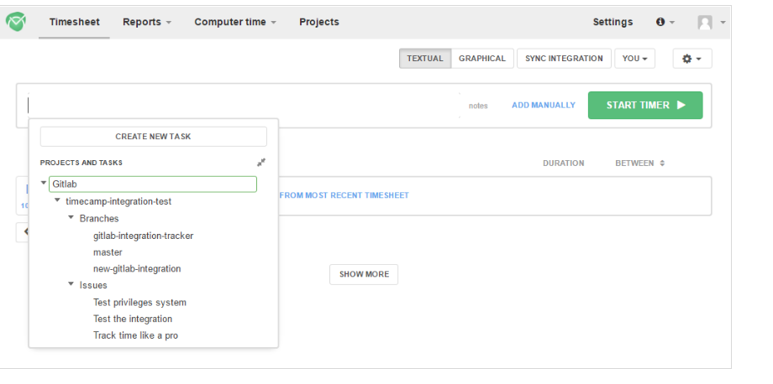This screenshot has width=773, height=384.
Task: Open the user avatar menu
Action: coord(712,22)
